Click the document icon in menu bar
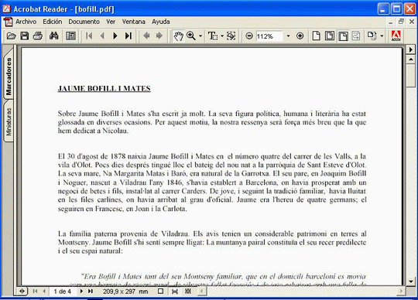This screenshot has width=418, height=300. click(x=8, y=22)
